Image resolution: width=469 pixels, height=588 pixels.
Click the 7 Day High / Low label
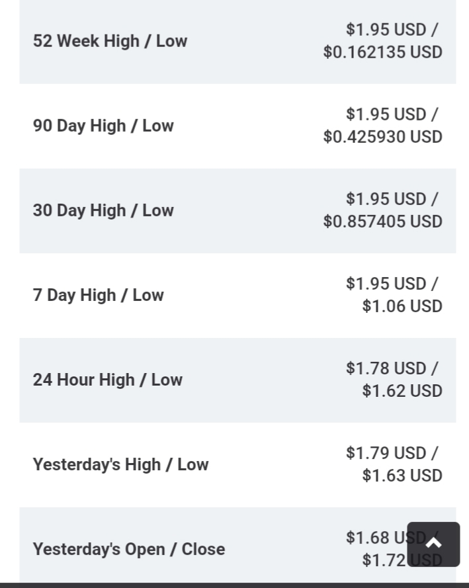click(98, 295)
